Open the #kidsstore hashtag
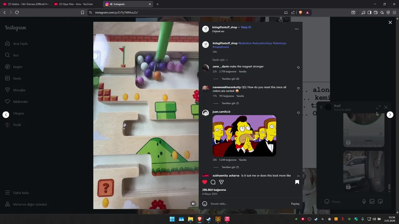 coord(245,43)
